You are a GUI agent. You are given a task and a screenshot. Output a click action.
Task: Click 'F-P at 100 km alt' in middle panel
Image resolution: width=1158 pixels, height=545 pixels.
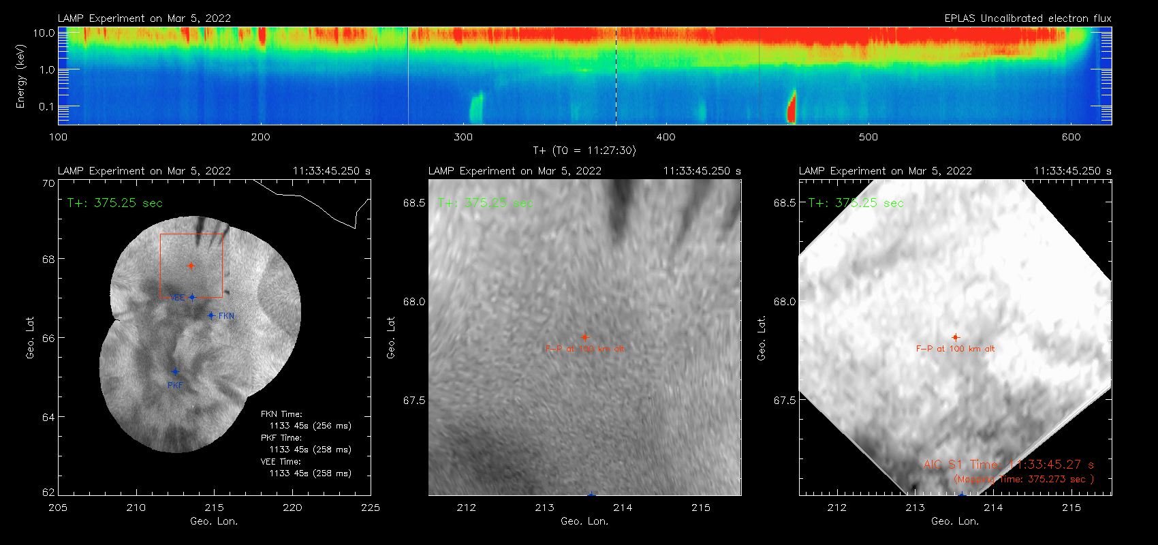584,349
